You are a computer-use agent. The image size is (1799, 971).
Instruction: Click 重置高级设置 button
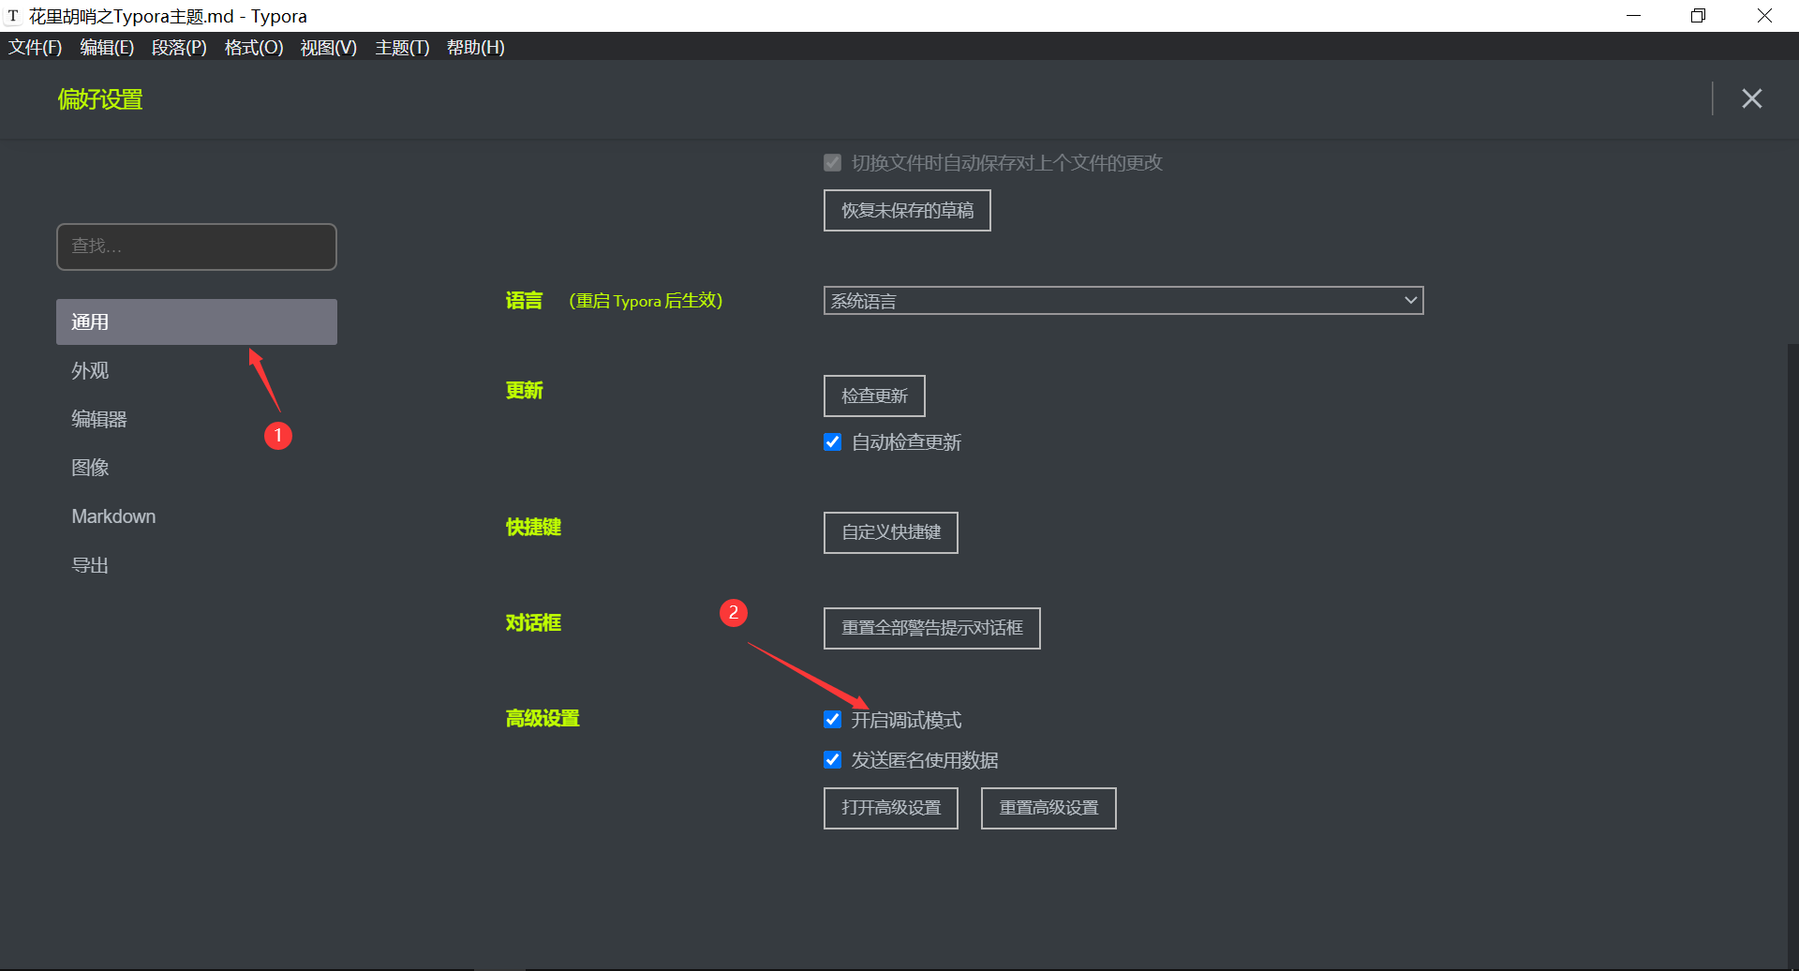[1048, 808]
